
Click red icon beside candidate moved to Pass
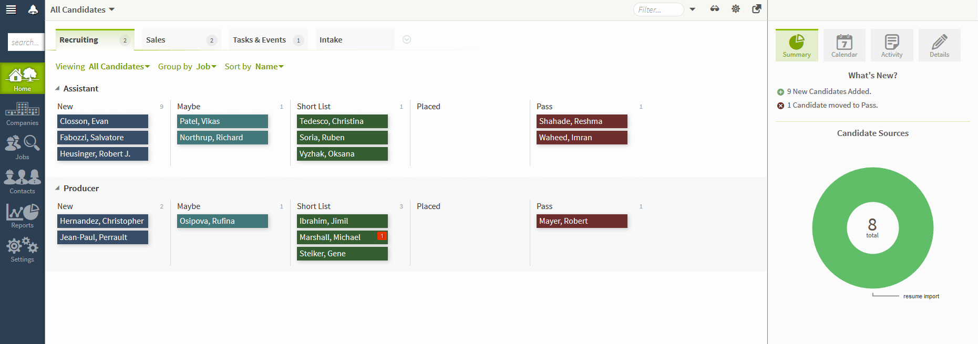point(780,106)
